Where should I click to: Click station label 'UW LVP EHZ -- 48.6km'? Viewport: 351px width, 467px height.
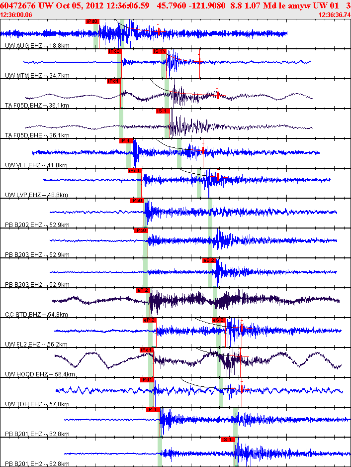click(x=36, y=195)
